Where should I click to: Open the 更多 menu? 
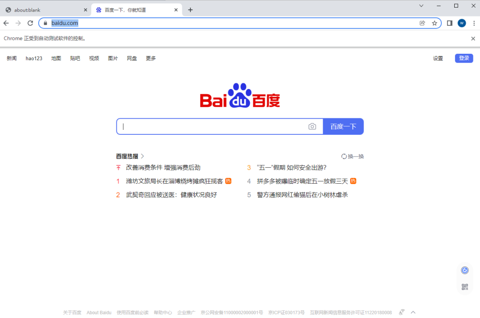151,58
